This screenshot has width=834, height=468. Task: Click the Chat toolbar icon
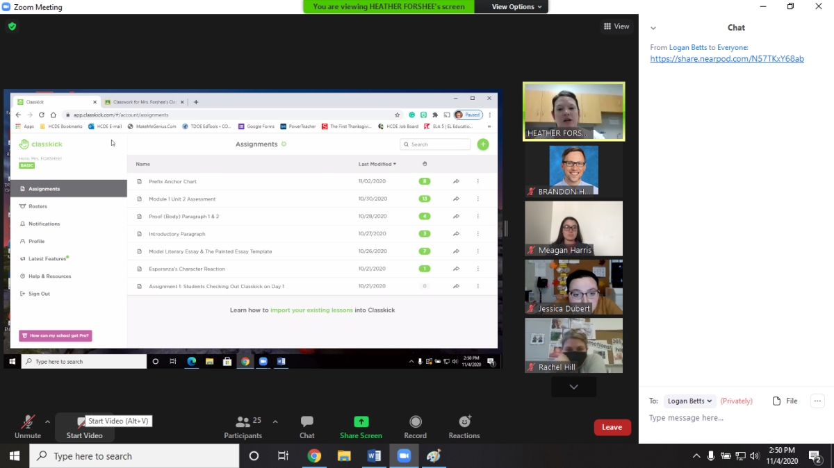306,421
